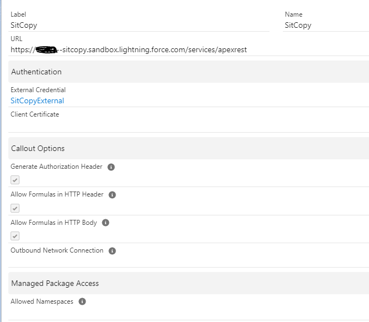Click the Outbound Network Connection info icon
This screenshot has width=369, height=322.
point(112,251)
